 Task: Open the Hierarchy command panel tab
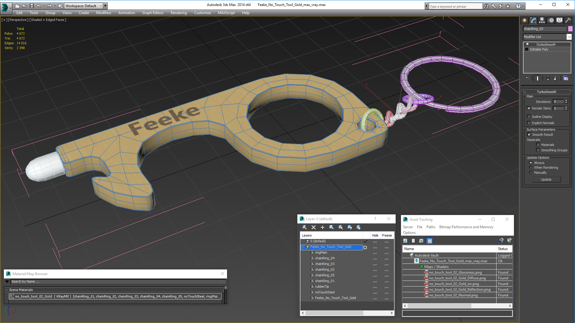[542, 20]
